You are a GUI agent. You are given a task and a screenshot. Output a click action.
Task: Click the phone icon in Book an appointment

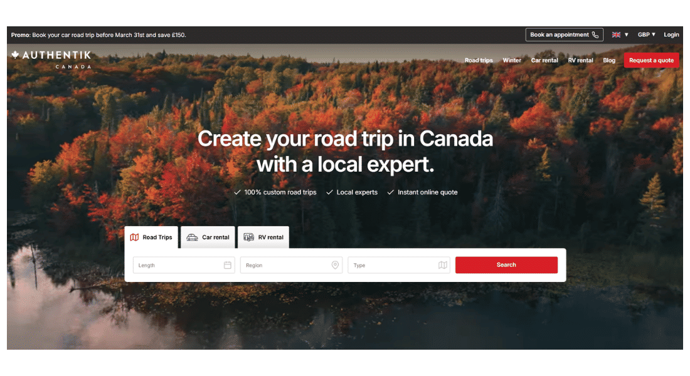pos(595,34)
